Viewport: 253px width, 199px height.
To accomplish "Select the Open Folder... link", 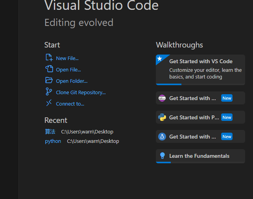I will pos(72,81).
